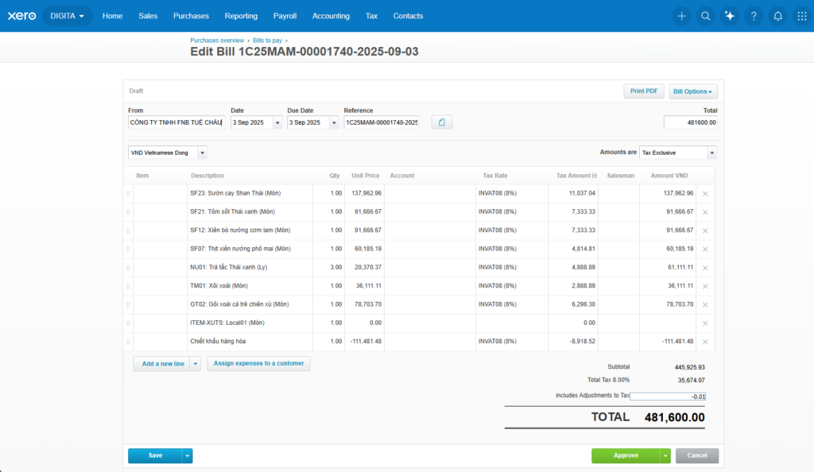Open the create new plus icon
The image size is (814, 472).
pyautogui.click(x=681, y=16)
